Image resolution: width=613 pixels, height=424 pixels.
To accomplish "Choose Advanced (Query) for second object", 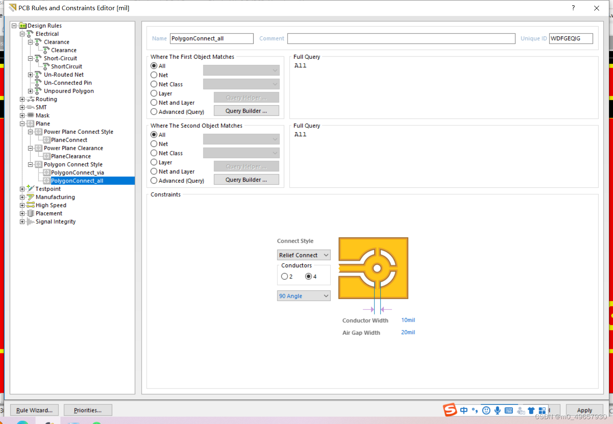I will tap(154, 181).
